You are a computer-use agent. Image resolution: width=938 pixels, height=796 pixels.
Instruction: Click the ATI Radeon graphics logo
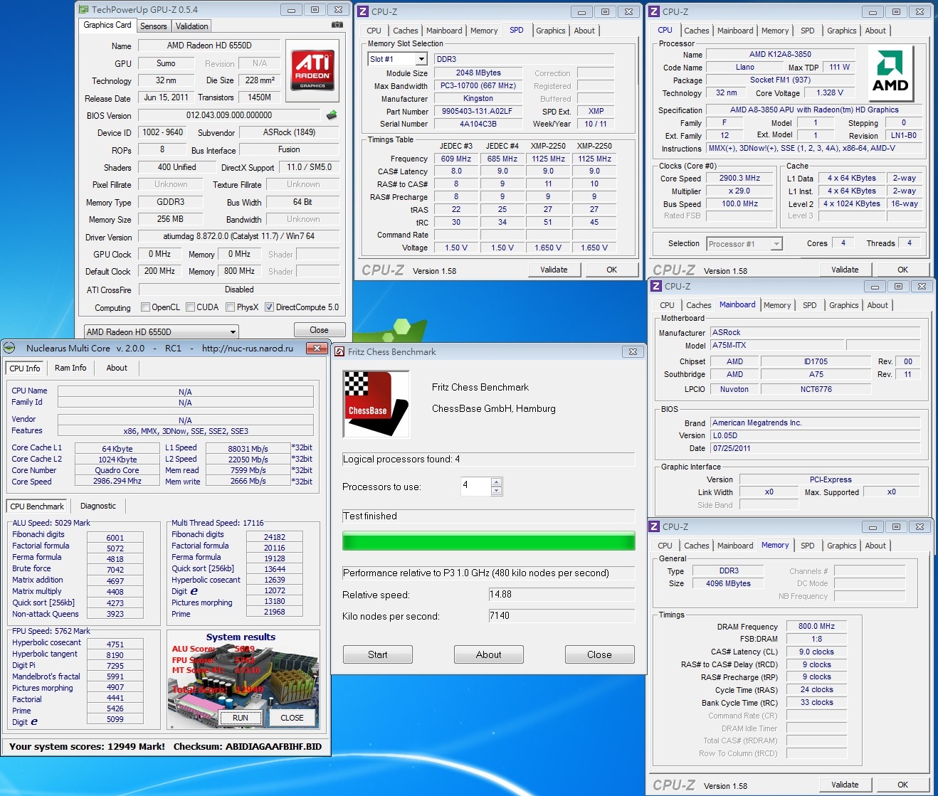click(x=312, y=70)
